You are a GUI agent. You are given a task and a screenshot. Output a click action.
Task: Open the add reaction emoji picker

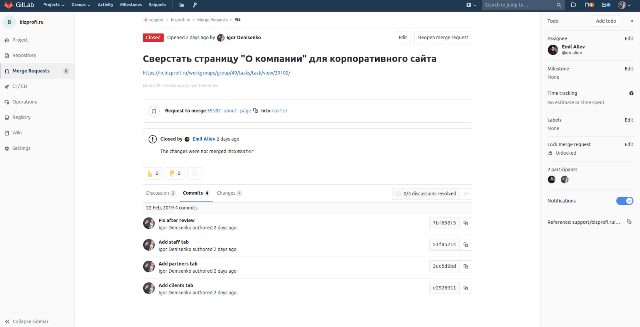tap(195, 173)
